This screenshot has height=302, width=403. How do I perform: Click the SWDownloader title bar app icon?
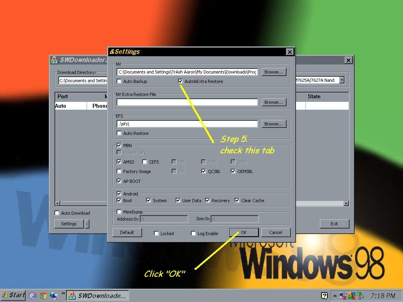tap(54, 60)
